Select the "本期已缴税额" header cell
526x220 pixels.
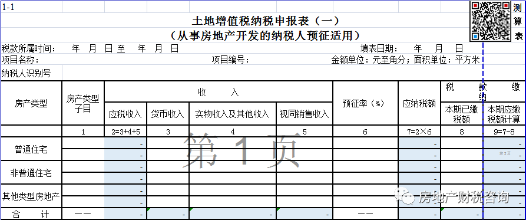click(x=462, y=114)
